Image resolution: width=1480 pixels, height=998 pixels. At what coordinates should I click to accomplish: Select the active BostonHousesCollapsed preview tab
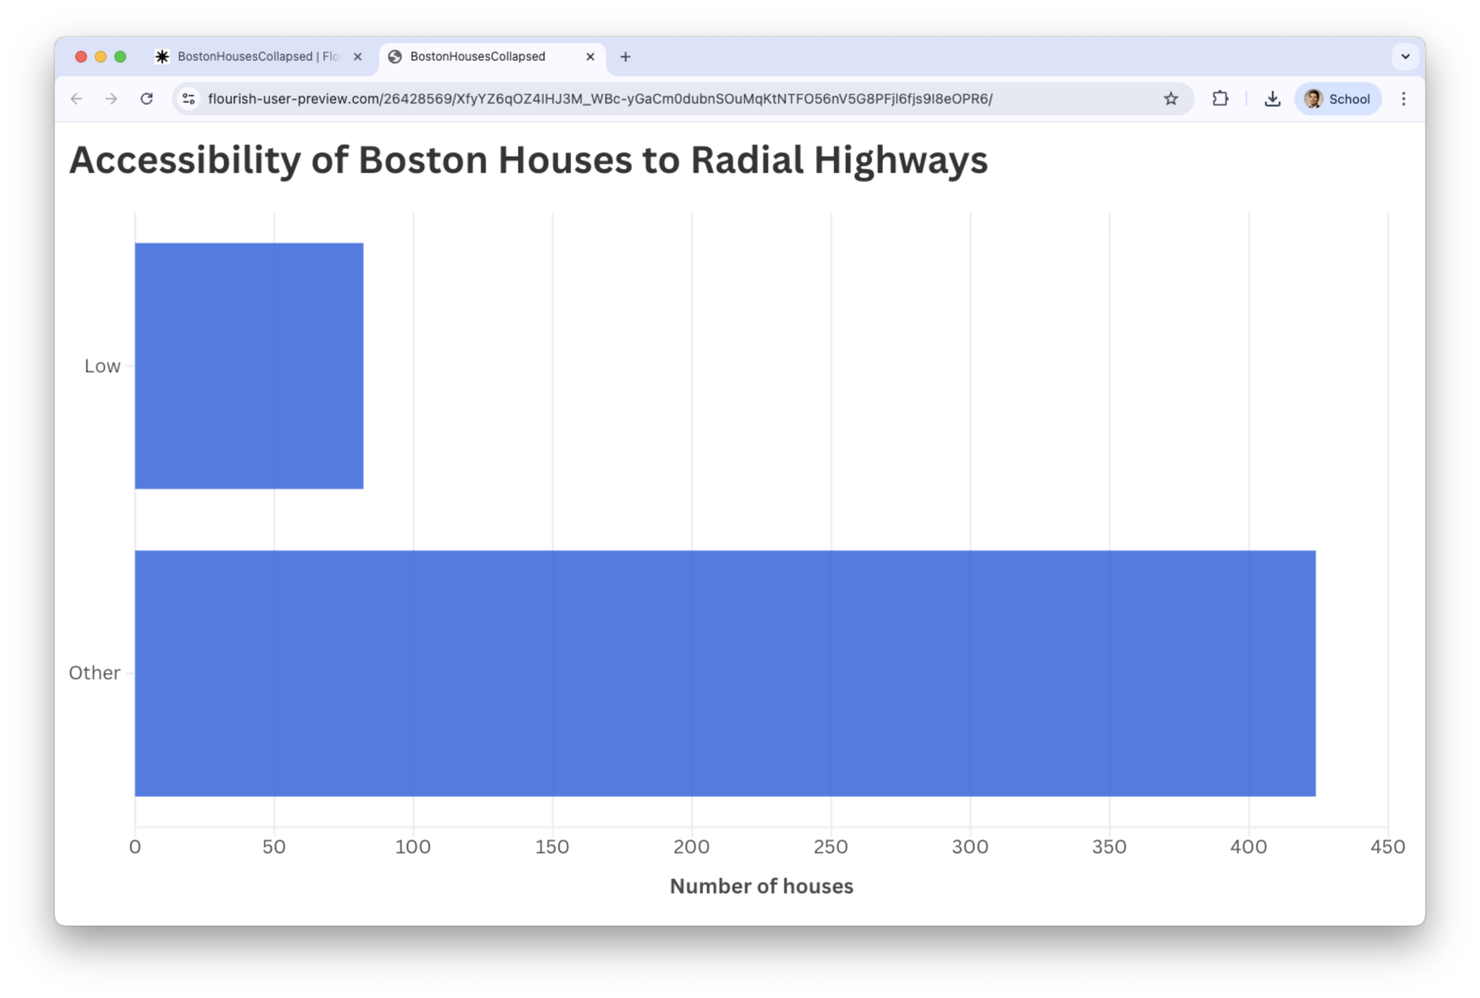[478, 57]
